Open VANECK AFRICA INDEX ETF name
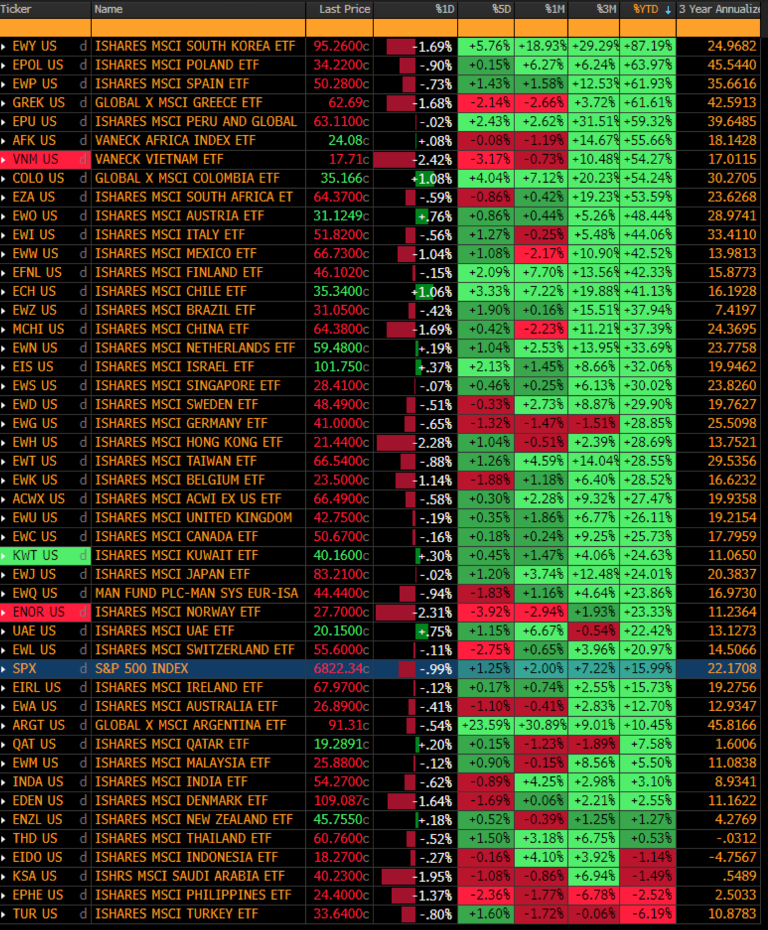This screenshot has height=930, width=768. (x=175, y=140)
